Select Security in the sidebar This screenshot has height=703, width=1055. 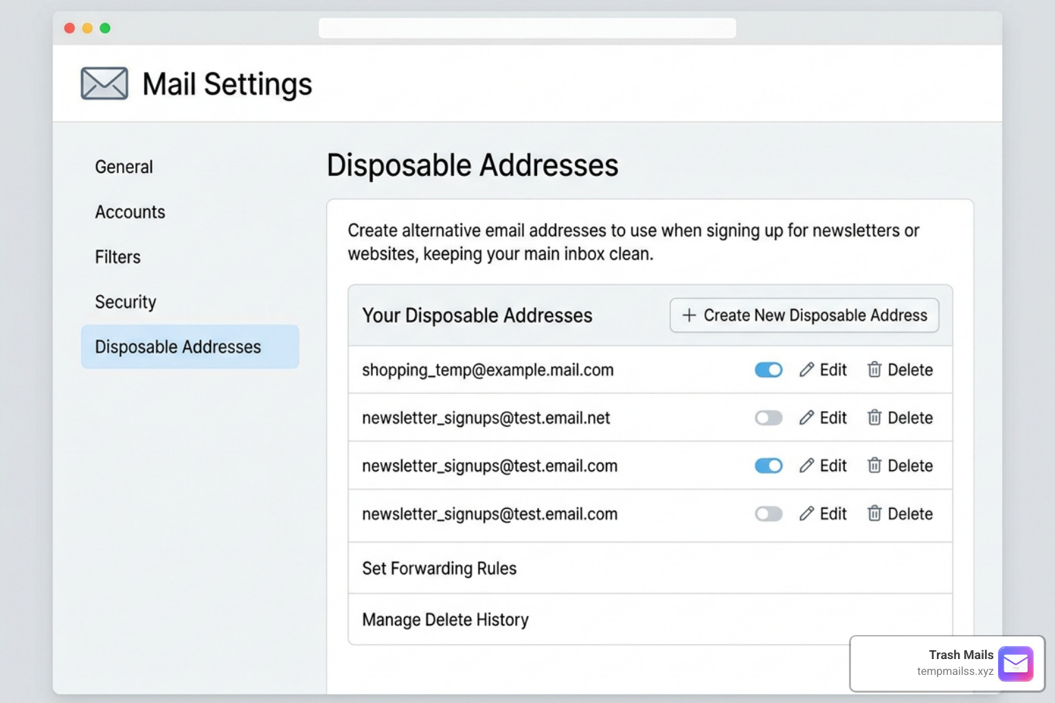(126, 302)
